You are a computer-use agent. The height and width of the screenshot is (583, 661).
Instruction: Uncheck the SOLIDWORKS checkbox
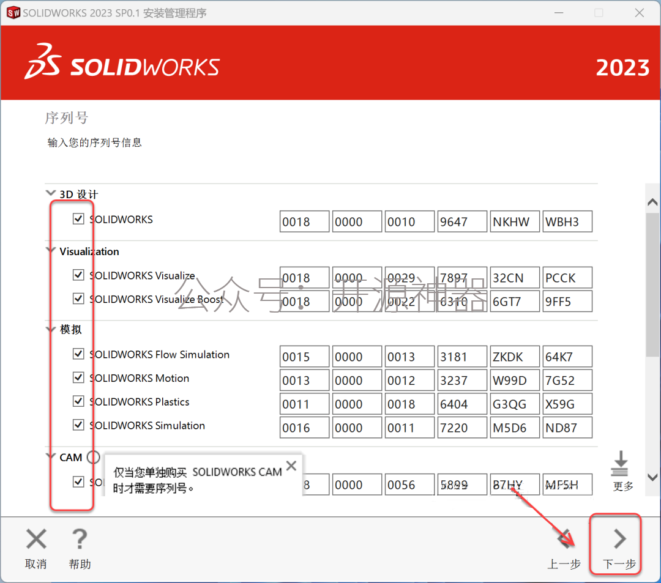point(78,218)
